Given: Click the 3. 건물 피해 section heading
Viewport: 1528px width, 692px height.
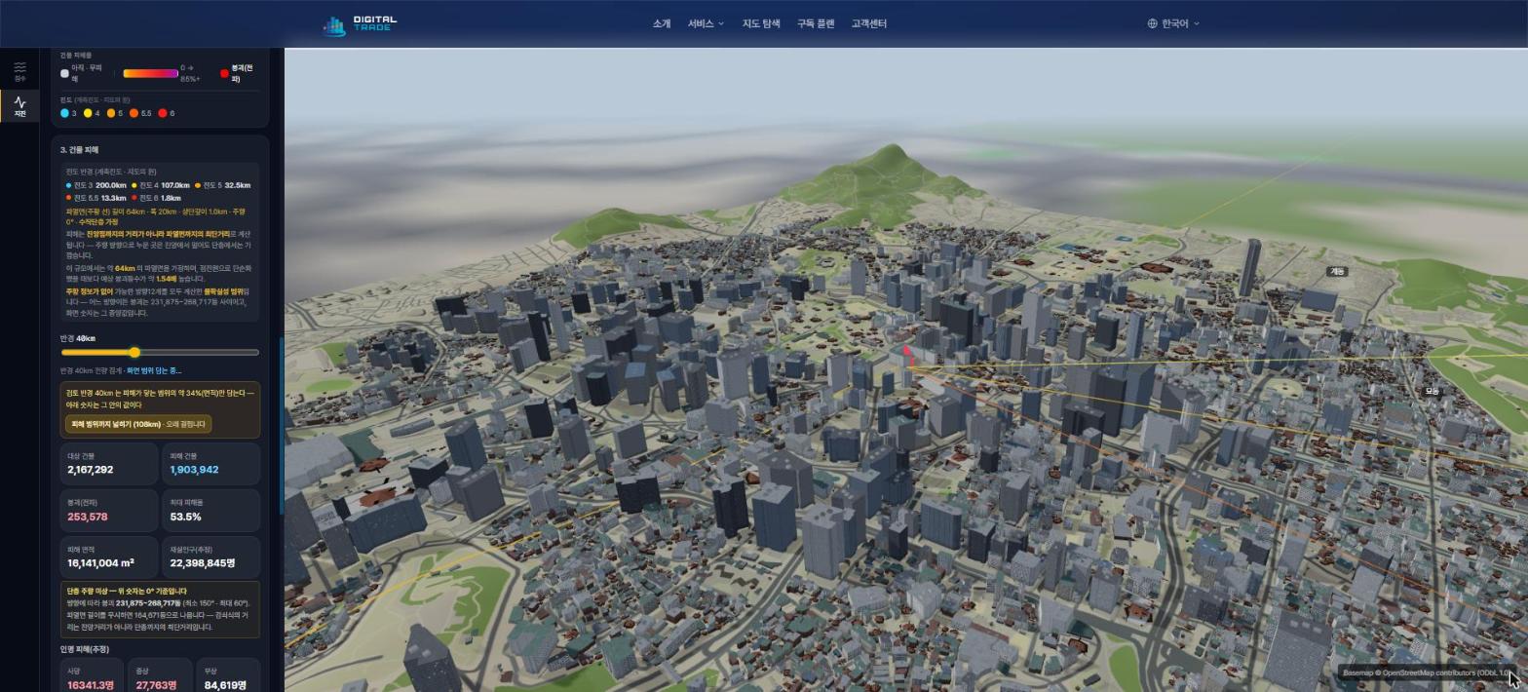Looking at the screenshot, I should coord(79,150).
